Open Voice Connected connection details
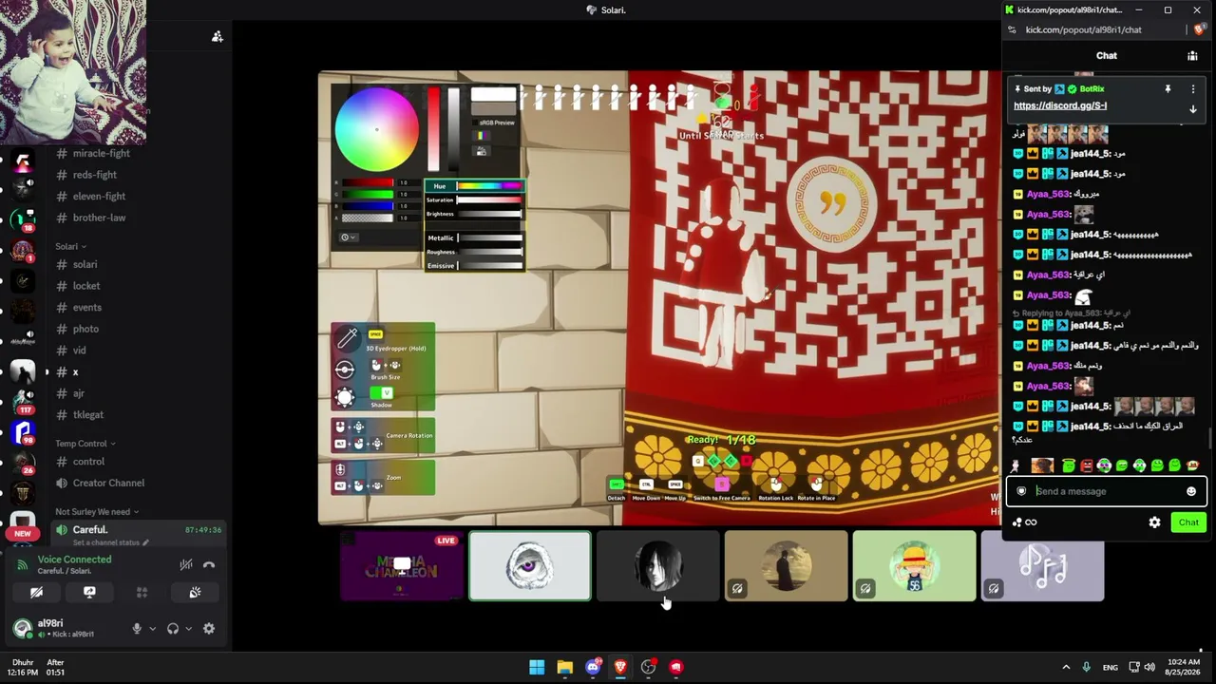The height and width of the screenshot is (684, 1216). point(74,560)
